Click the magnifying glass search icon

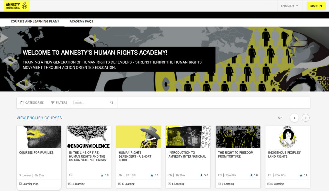(112, 103)
